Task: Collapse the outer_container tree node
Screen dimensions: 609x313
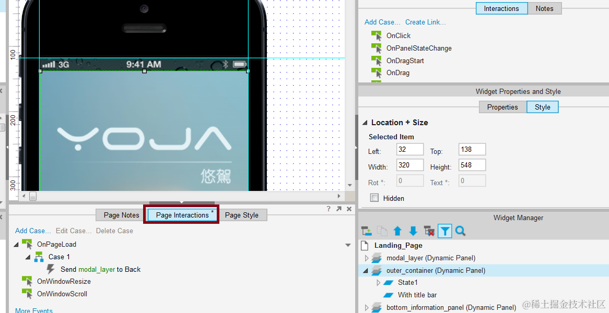Action: point(366,270)
